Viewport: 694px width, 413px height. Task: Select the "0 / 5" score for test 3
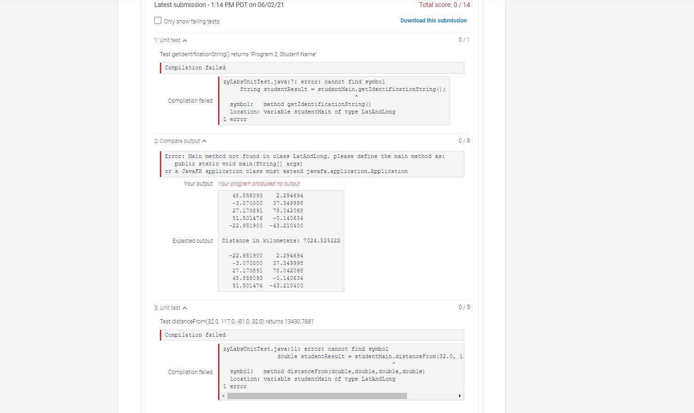click(x=464, y=307)
